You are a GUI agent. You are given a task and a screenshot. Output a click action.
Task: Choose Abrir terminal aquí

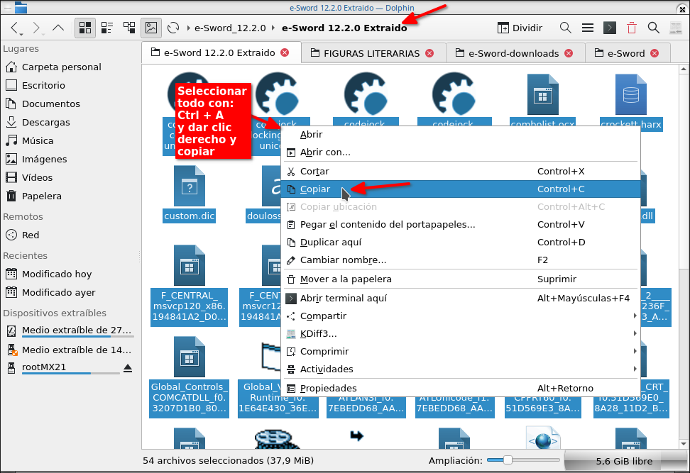pyautogui.click(x=461, y=299)
